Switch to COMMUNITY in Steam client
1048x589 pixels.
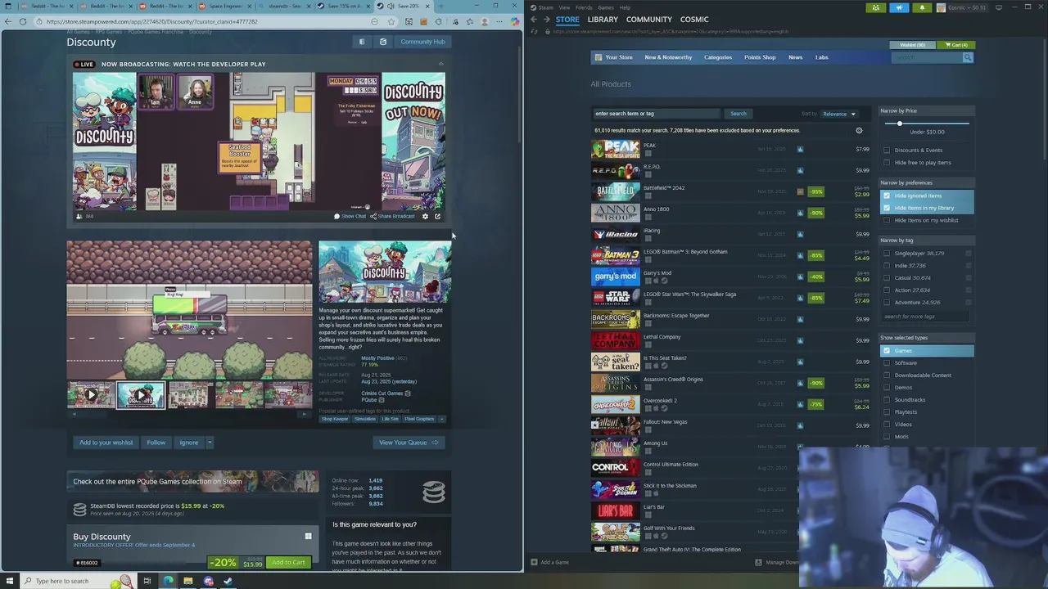[x=649, y=19]
